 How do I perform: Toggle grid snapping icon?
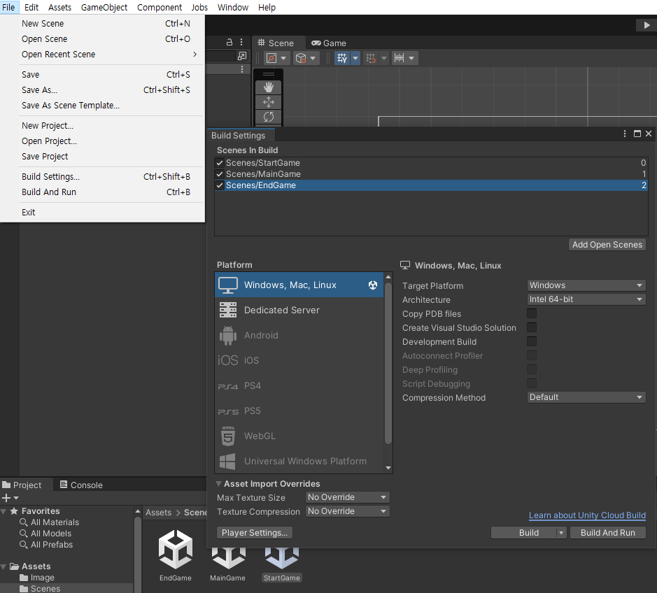342,58
